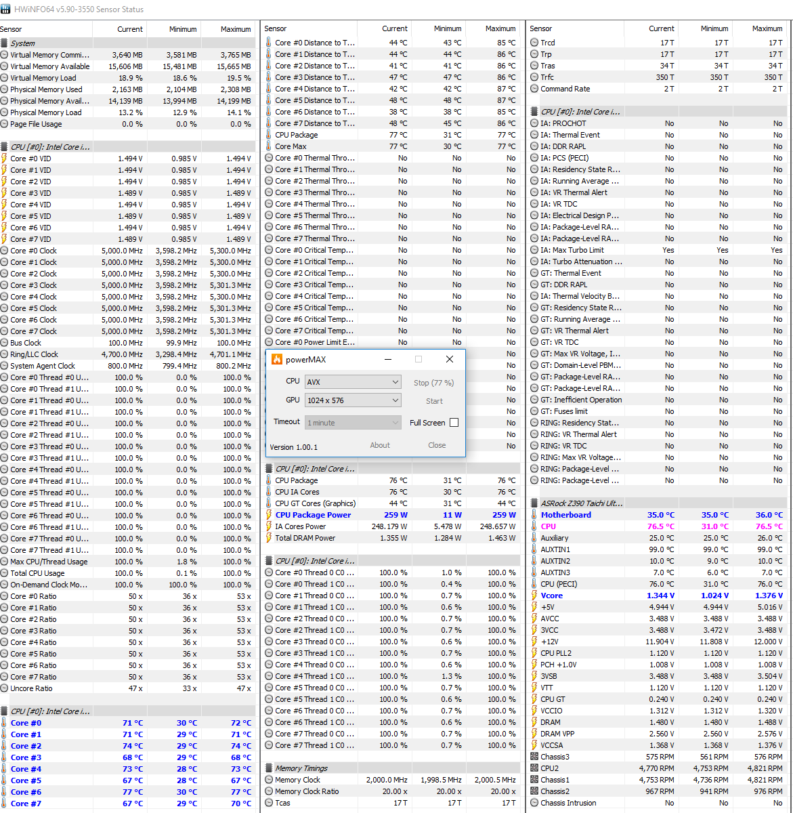Select the Physical Memory Load row

pos(127,112)
